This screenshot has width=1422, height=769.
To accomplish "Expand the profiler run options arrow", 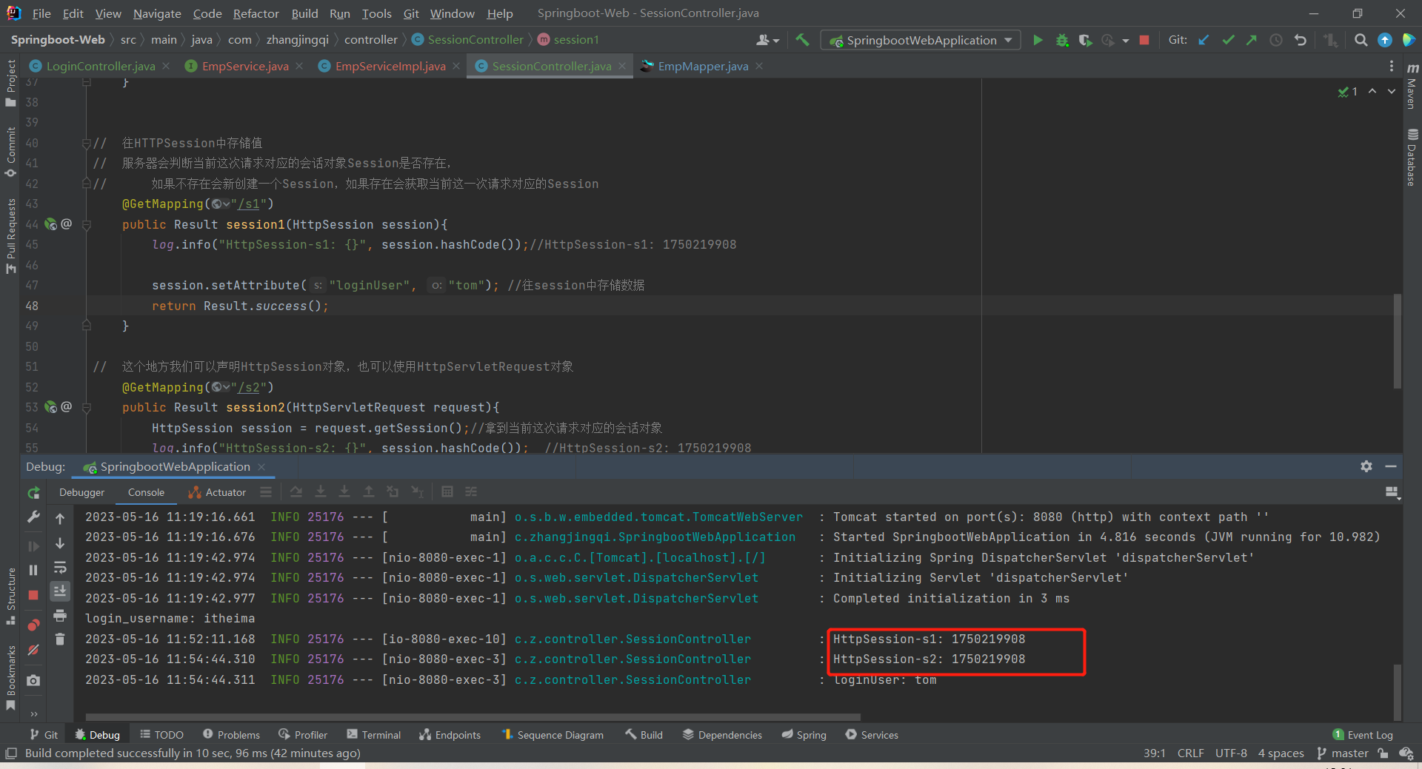I will point(1126,41).
